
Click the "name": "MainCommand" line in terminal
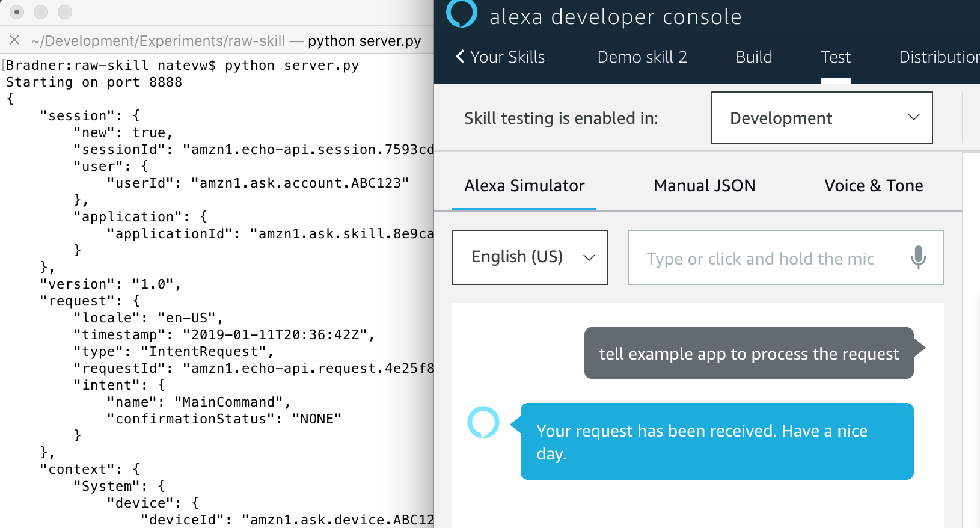[x=199, y=402]
